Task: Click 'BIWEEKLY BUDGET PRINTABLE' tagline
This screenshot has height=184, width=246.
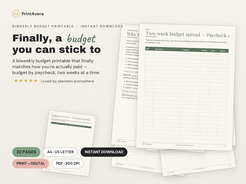Action: [43, 26]
